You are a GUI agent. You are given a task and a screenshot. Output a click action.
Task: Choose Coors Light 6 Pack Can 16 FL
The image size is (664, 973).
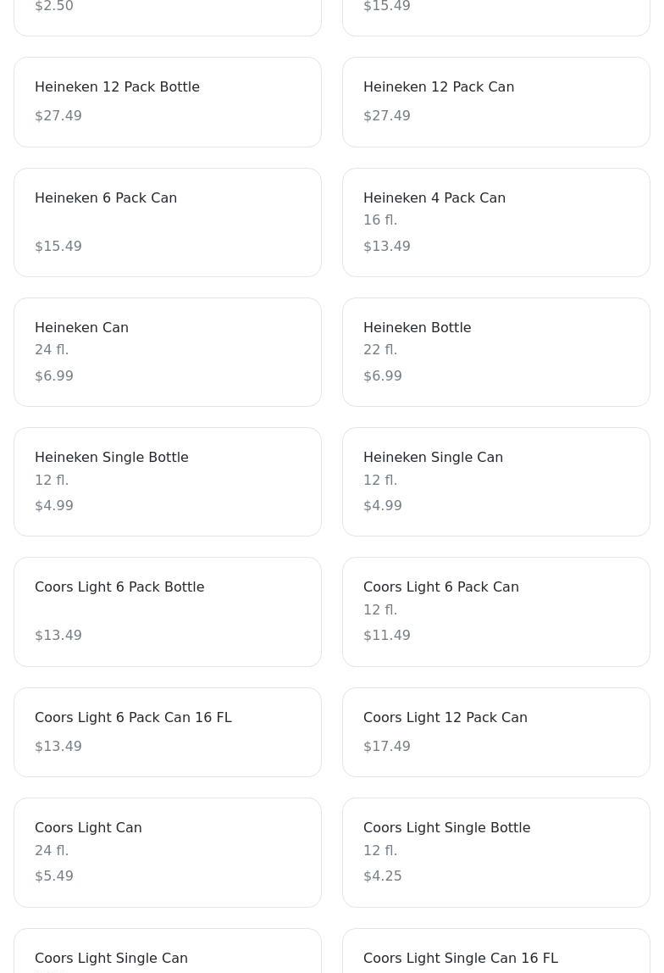coord(168,731)
